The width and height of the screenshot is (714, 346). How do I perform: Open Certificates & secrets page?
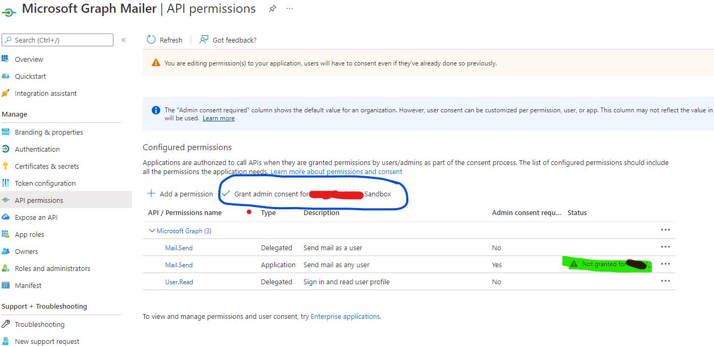(47, 166)
